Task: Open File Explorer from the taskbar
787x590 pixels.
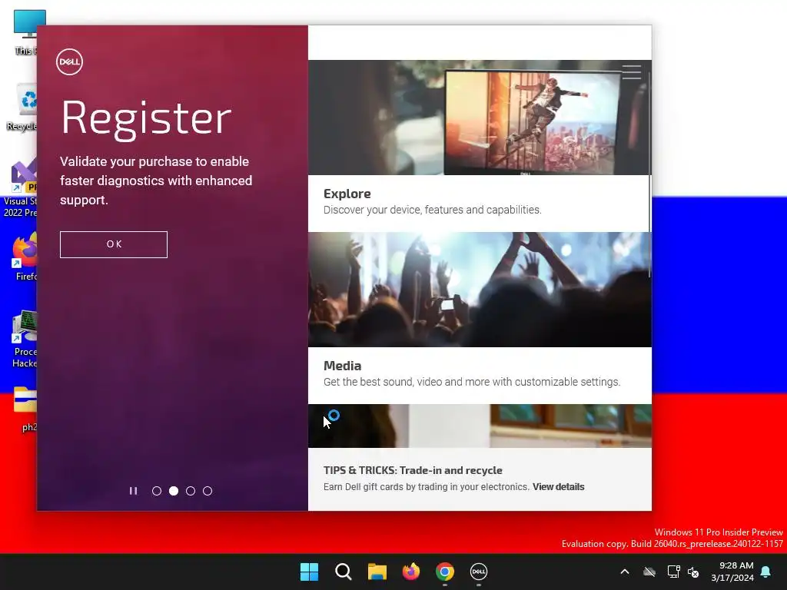Action: pos(377,572)
